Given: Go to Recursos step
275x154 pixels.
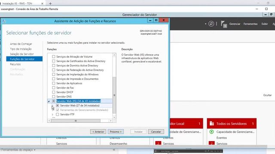Looking at the screenshot, I should 15,64.
